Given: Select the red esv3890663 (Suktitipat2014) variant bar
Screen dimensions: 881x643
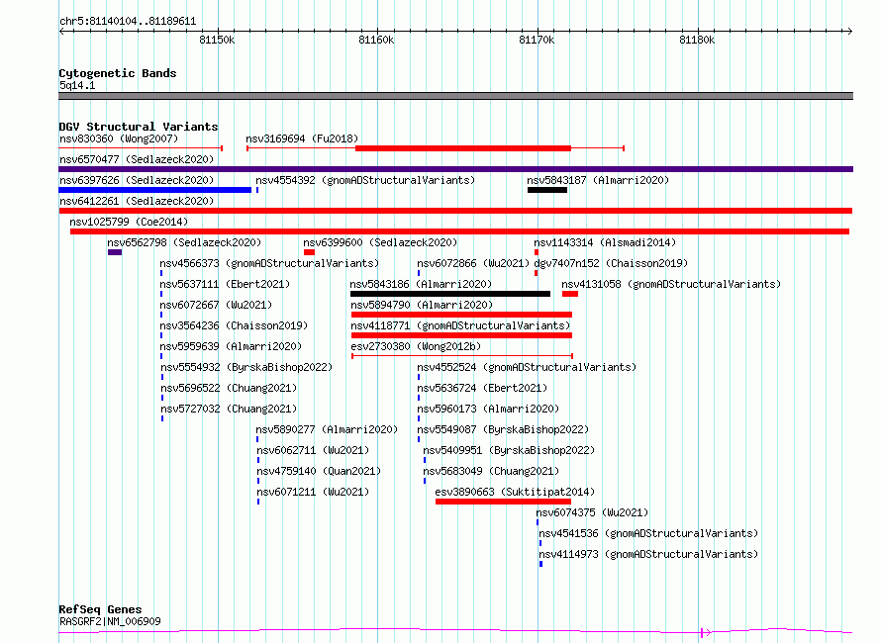Looking at the screenshot, I should pyautogui.click(x=503, y=502).
